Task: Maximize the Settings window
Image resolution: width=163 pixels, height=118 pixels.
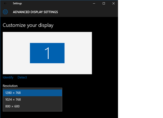Action: point(104,3)
